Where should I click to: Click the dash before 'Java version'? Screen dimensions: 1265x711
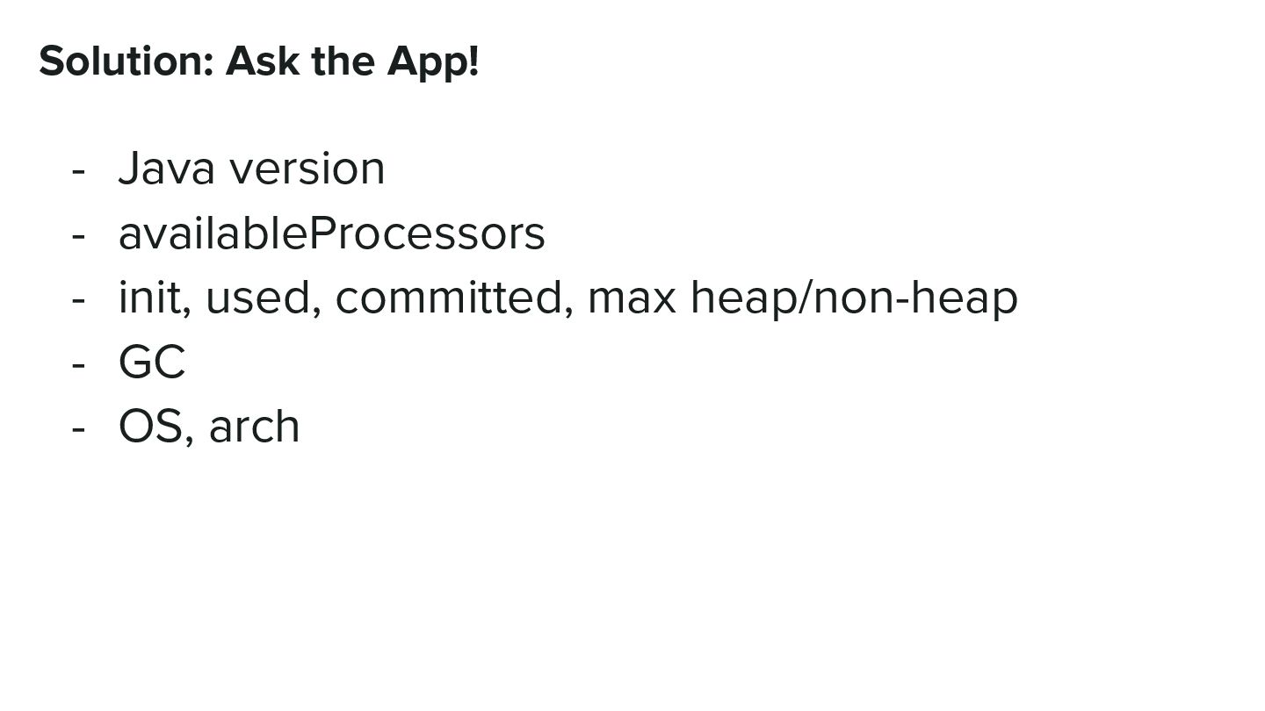pyautogui.click(x=78, y=170)
